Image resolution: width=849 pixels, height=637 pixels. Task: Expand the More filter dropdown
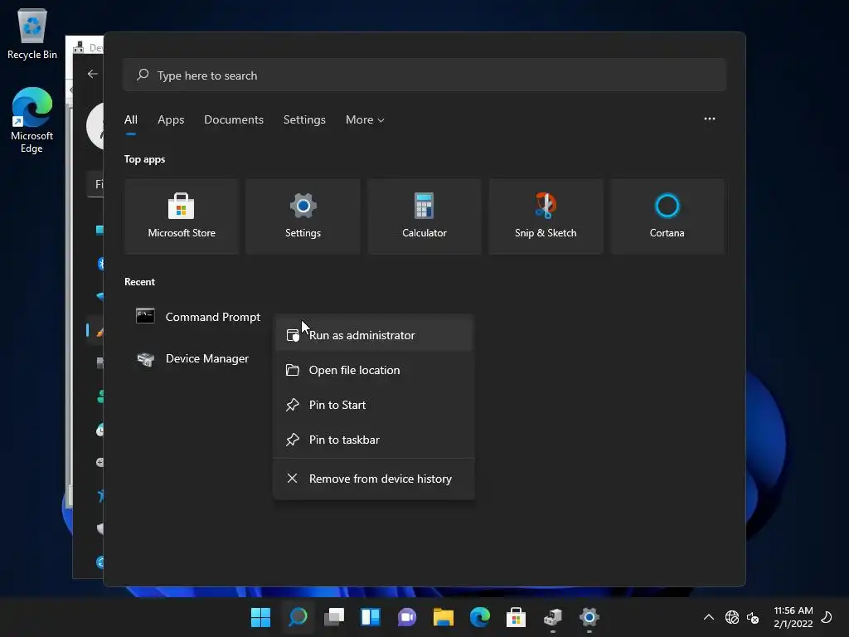click(x=365, y=119)
